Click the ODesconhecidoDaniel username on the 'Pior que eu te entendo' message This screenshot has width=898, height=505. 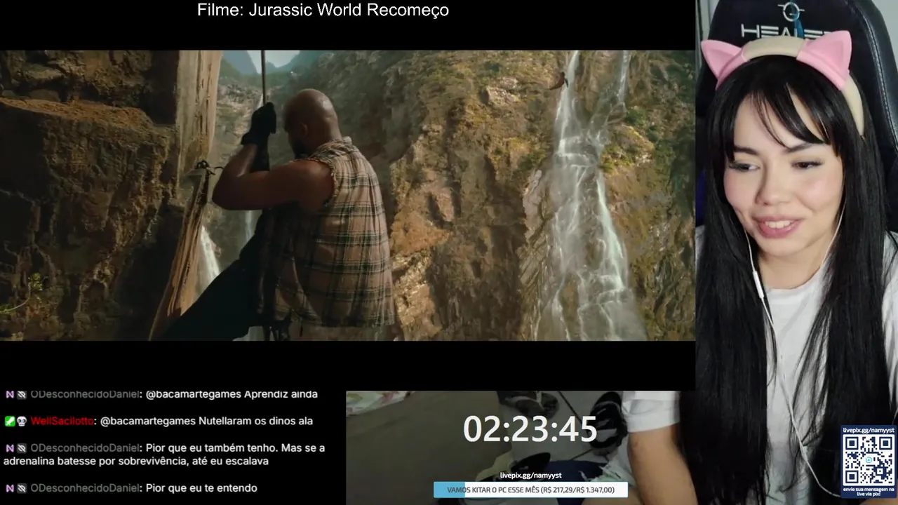click(85, 487)
